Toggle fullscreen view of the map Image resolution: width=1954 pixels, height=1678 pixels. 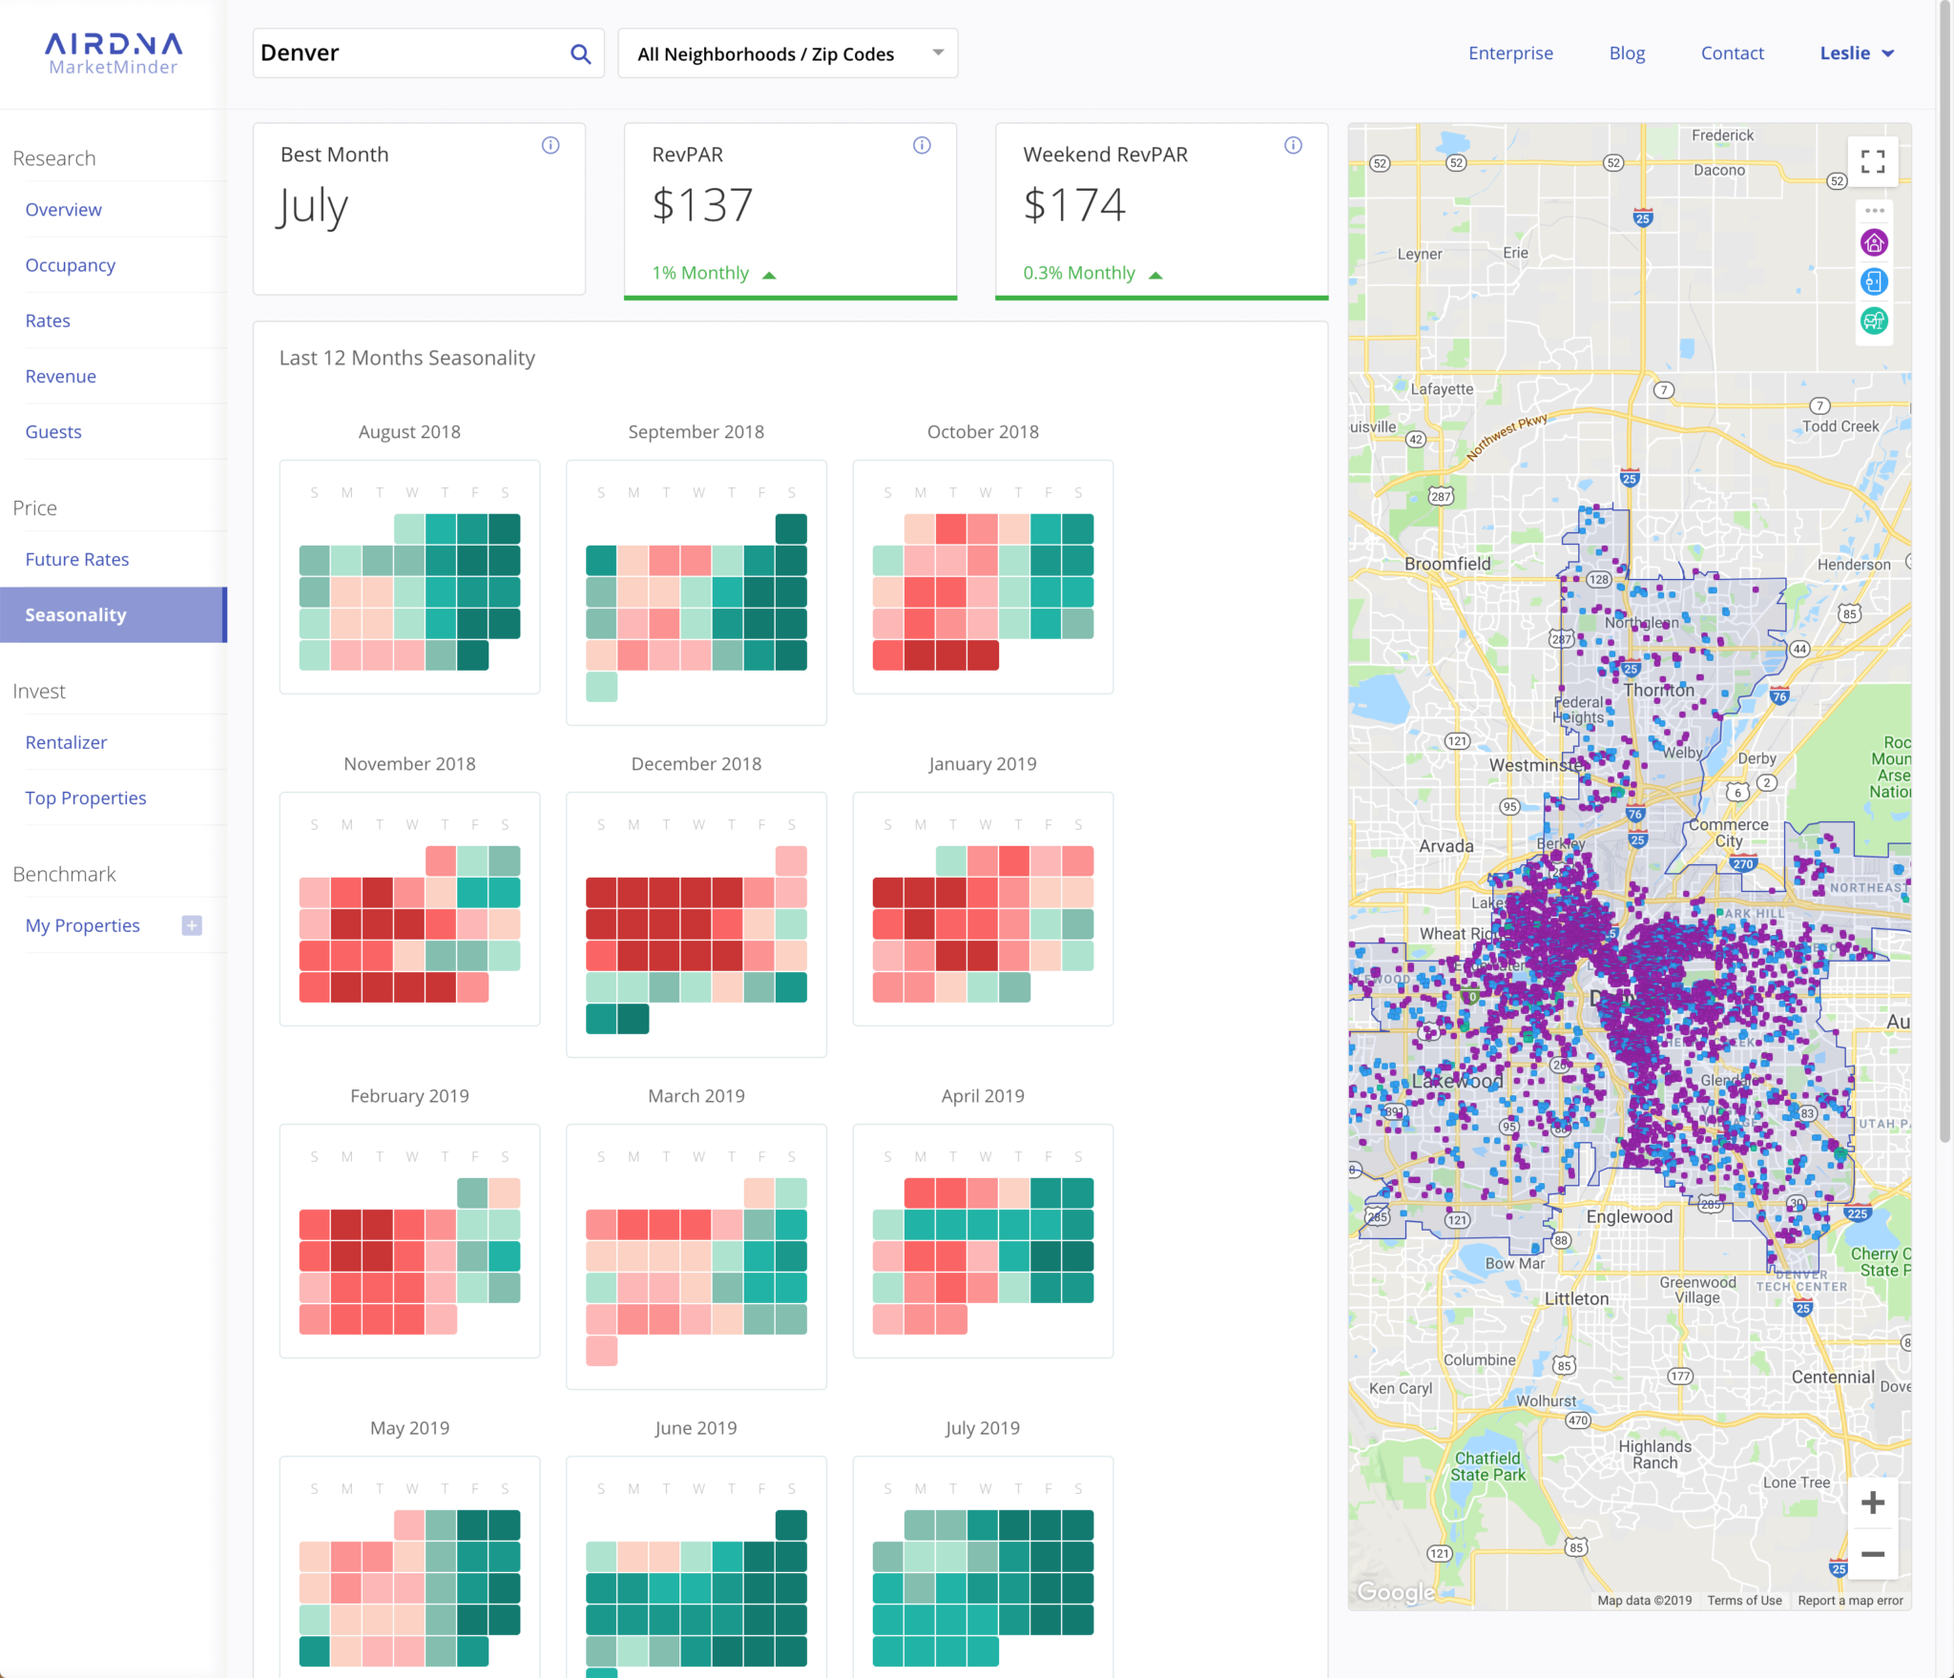[1873, 161]
